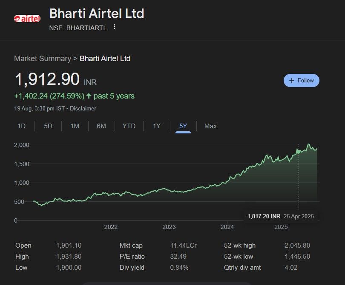Click the Airtel company logo icon
Viewport: 345px width, 285px height.
click(28, 18)
